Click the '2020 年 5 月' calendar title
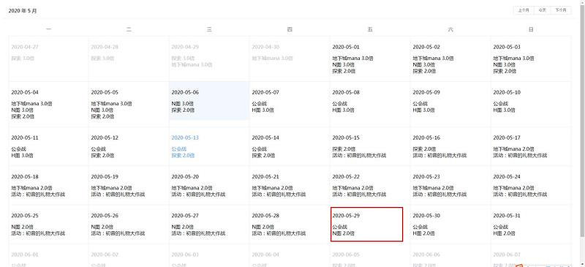585x267 pixels. [x=23, y=11]
